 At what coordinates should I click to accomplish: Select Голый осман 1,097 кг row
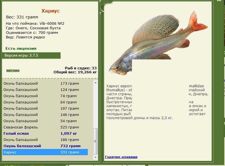click(x=45, y=134)
